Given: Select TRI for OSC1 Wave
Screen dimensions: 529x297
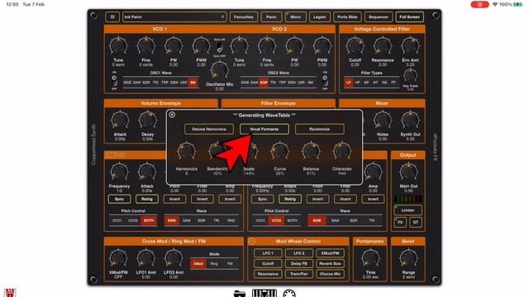Looking at the screenshot, I should (x=155, y=82).
